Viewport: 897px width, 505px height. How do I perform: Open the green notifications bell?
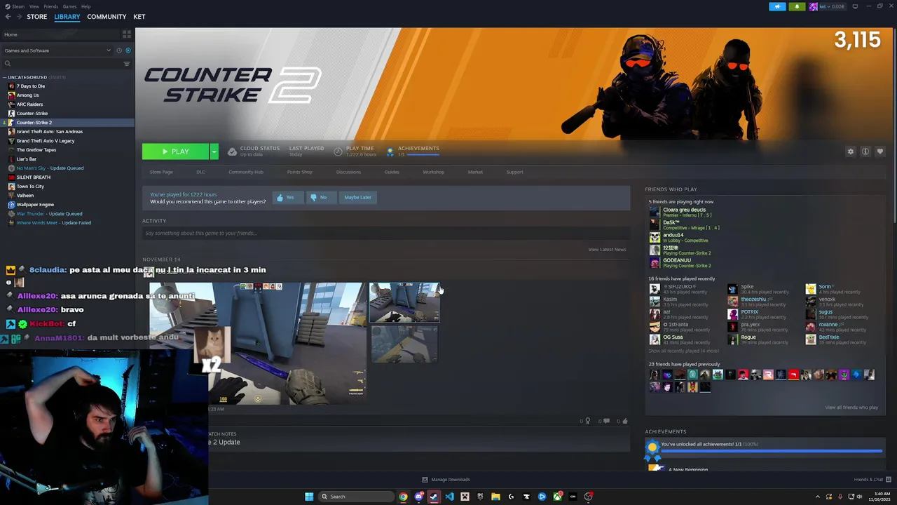pyautogui.click(x=797, y=6)
